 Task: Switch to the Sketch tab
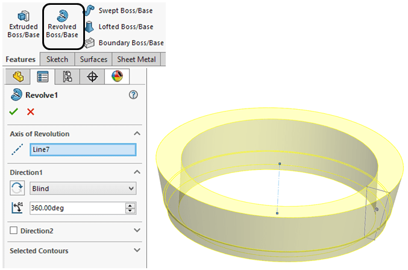[x=57, y=59]
